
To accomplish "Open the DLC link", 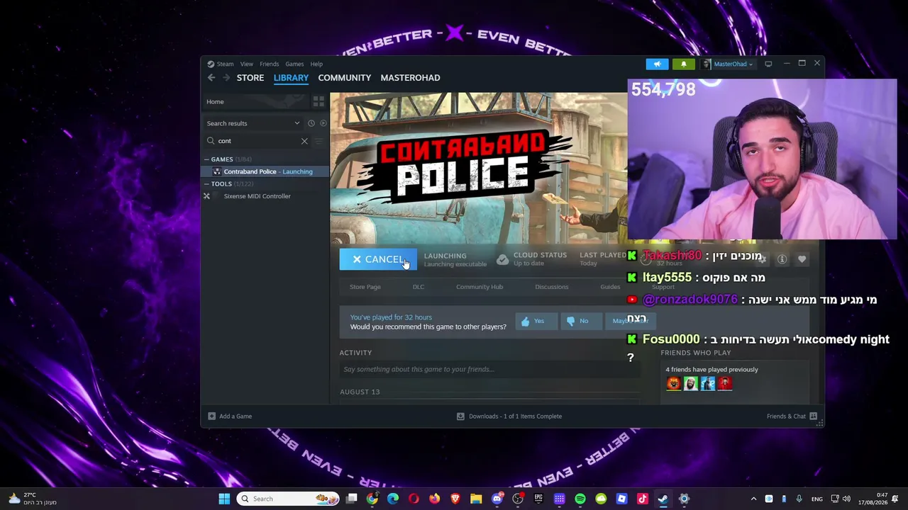I will (x=419, y=287).
